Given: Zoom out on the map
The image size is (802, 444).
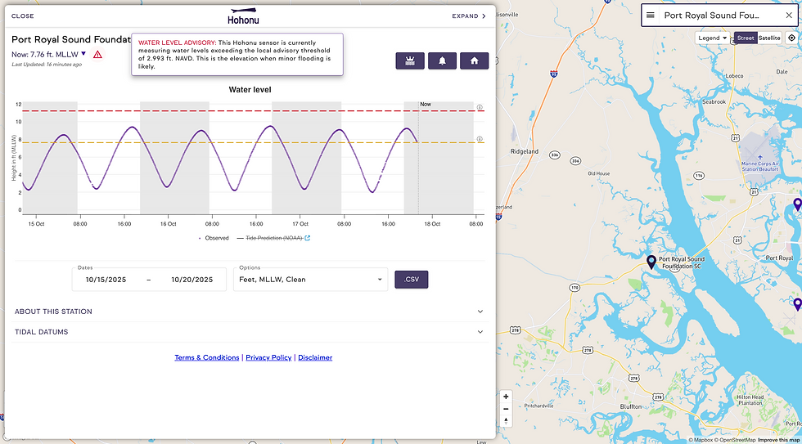Looking at the screenshot, I should point(506,409).
